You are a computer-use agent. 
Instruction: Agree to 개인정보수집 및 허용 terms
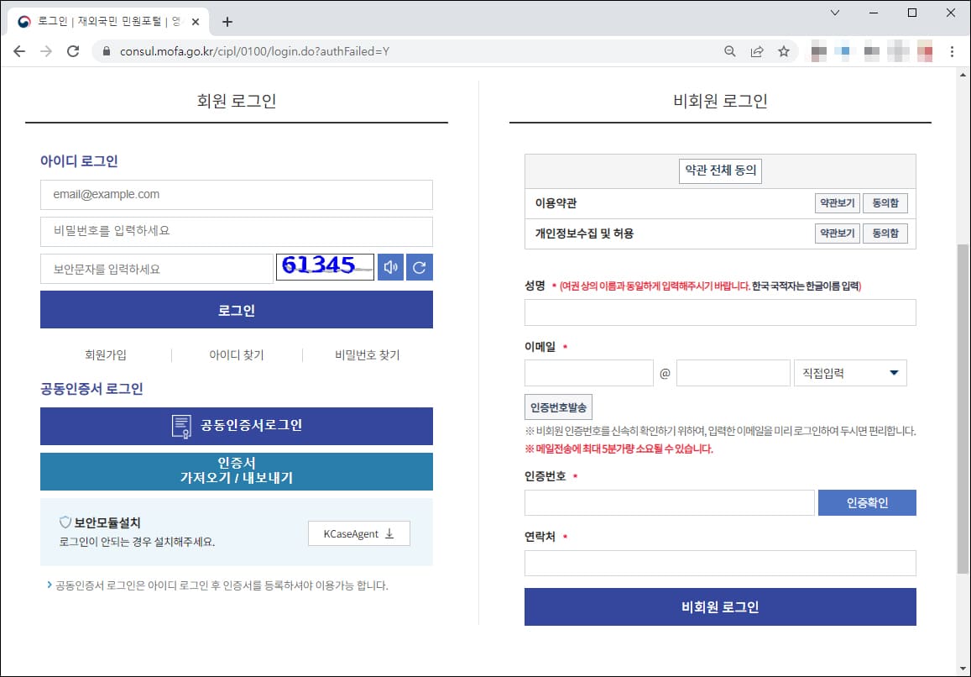point(885,234)
